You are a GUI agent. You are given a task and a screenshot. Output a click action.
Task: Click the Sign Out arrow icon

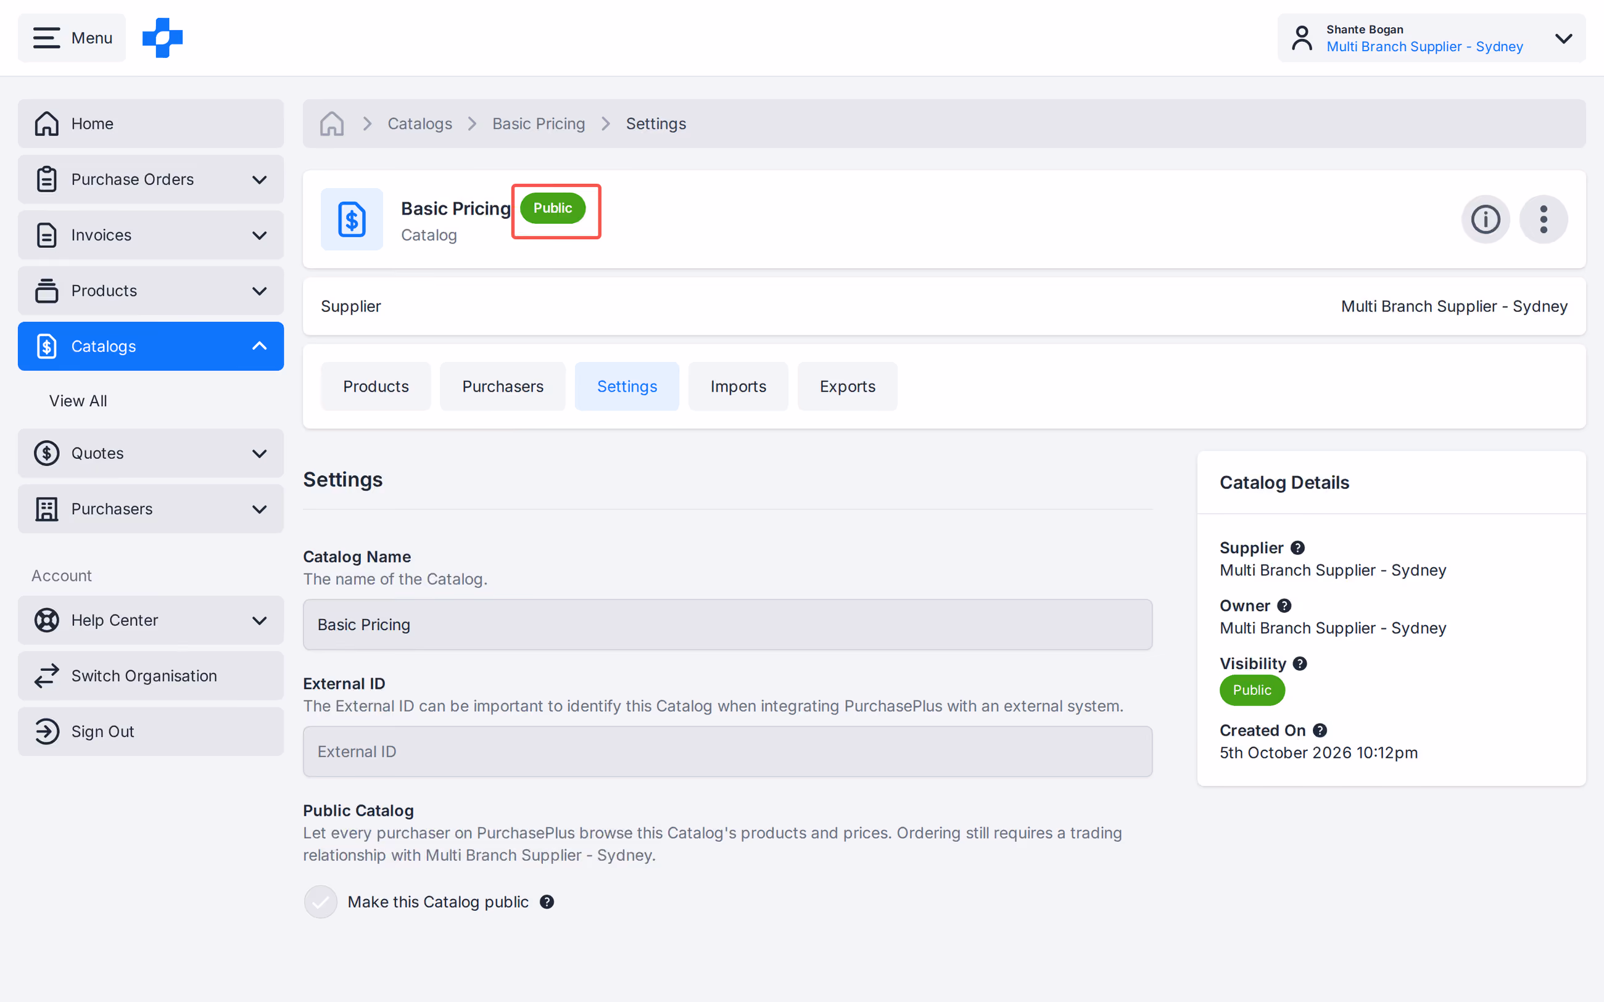point(46,732)
